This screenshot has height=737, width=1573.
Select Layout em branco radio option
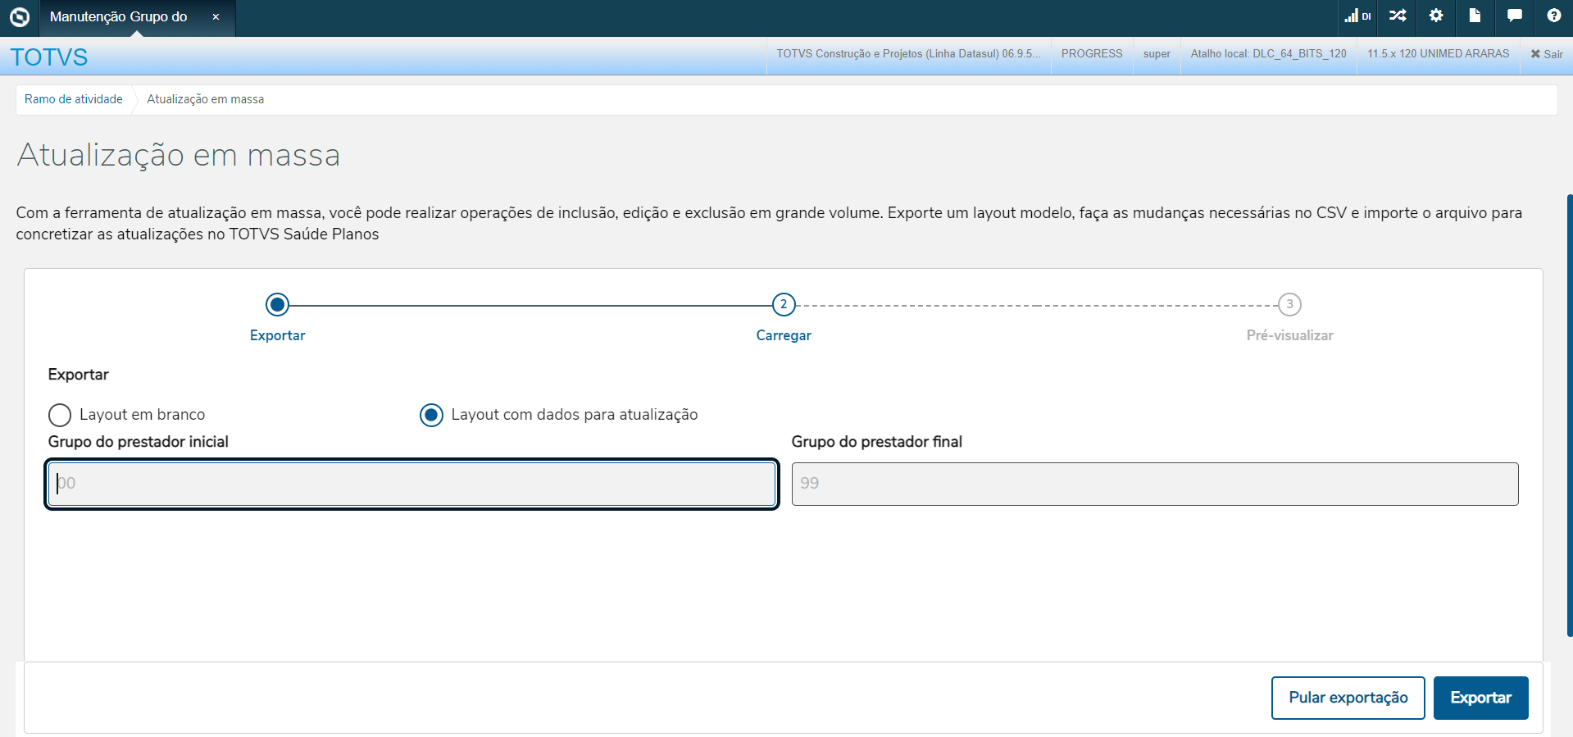coord(60,415)
